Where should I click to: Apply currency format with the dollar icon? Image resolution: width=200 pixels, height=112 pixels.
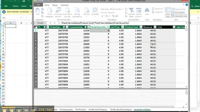pos(102,16)
